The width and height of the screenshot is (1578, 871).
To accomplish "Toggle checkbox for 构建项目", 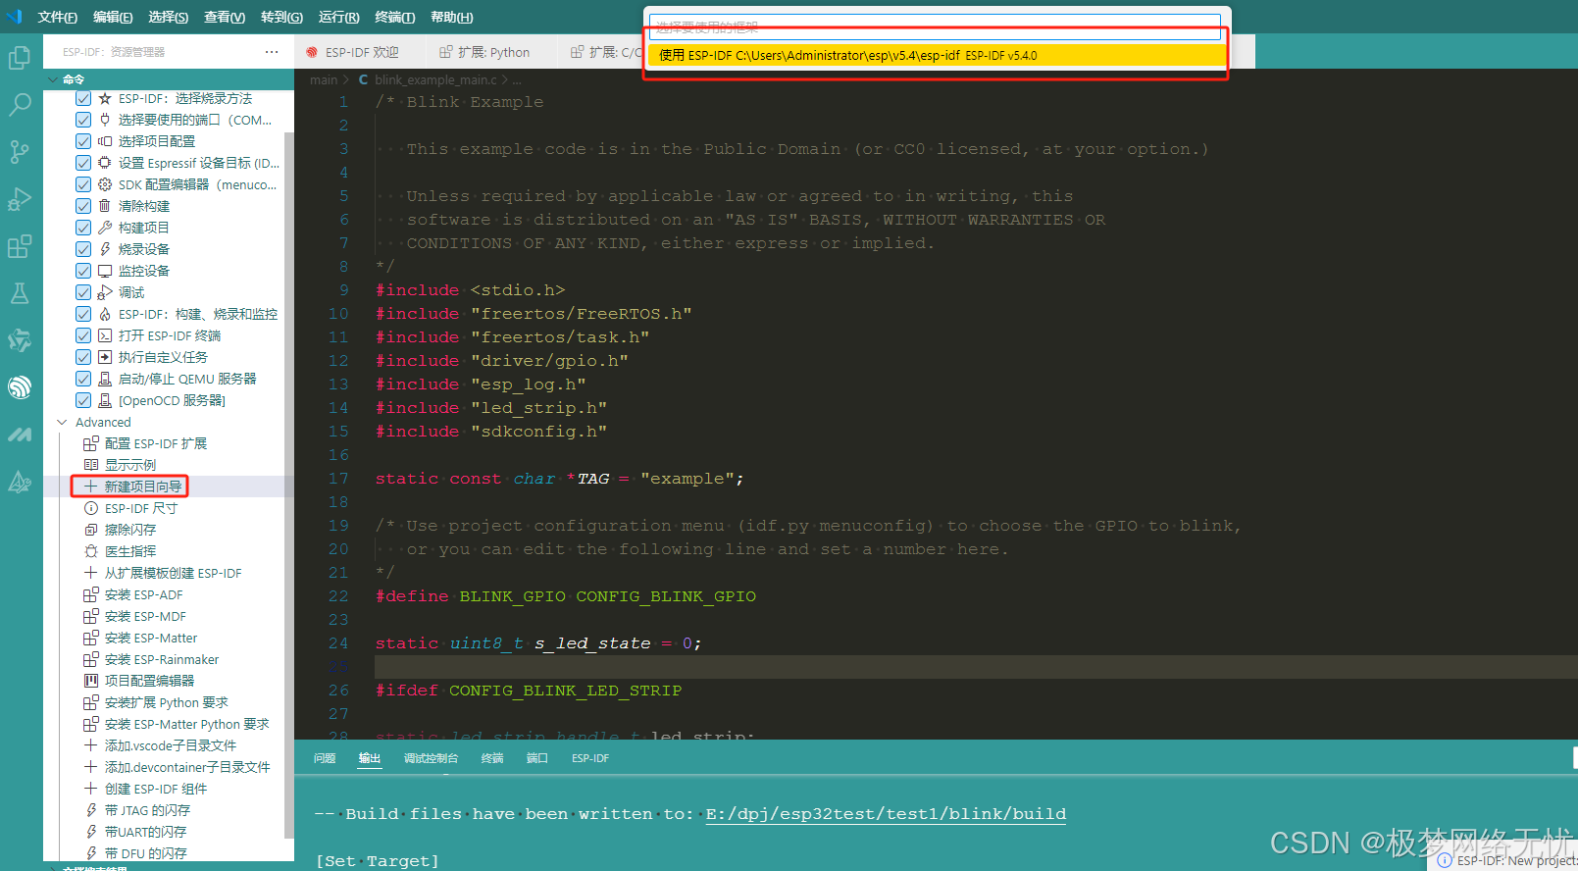I will point(83,228).
